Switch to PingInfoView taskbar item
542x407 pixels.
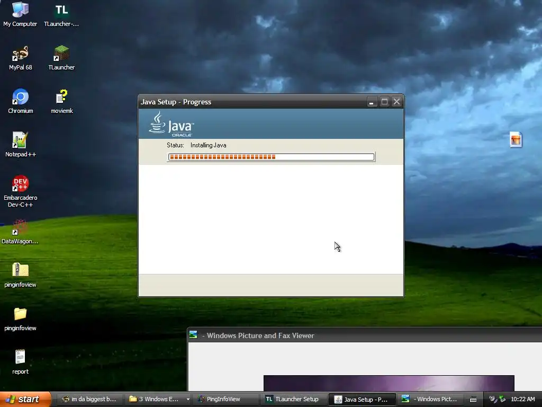(227, 399)
